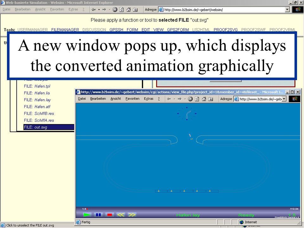The width and height of the screenshot is (304, 228).
Task: Click Home icon in main browser toolbar
Action: 128,9
